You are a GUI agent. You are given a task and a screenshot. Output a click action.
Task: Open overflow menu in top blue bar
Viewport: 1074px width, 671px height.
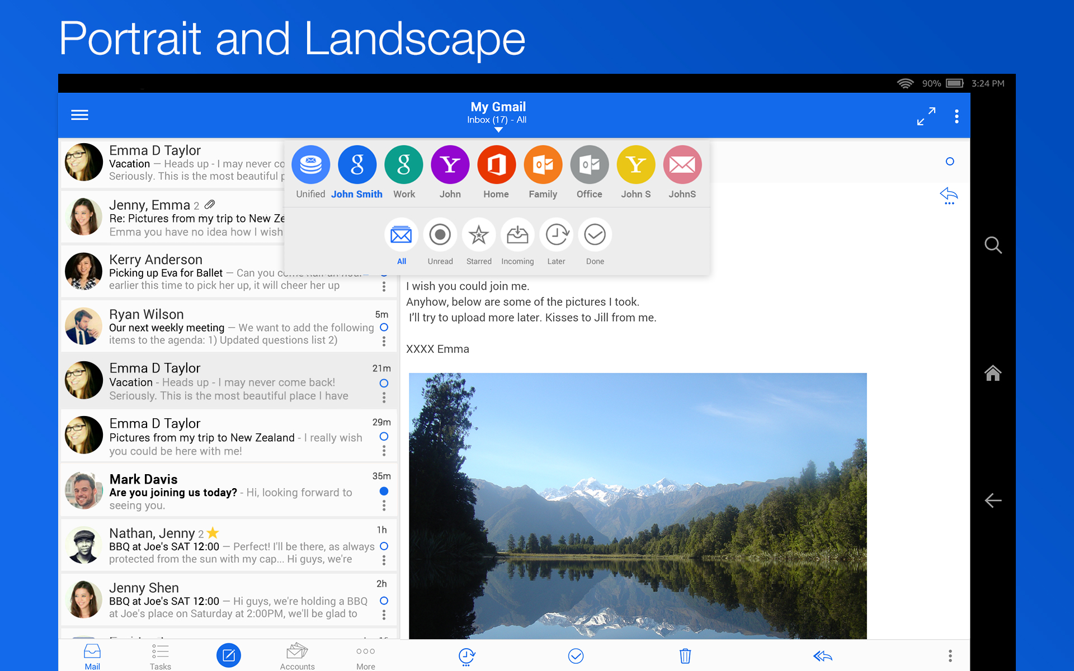[957, 116]
